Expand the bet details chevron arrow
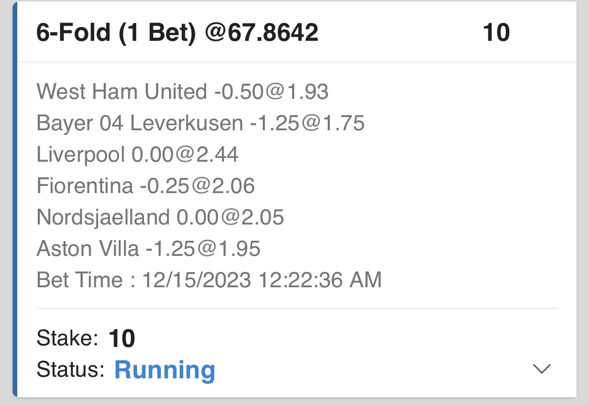 coord(541,369)
